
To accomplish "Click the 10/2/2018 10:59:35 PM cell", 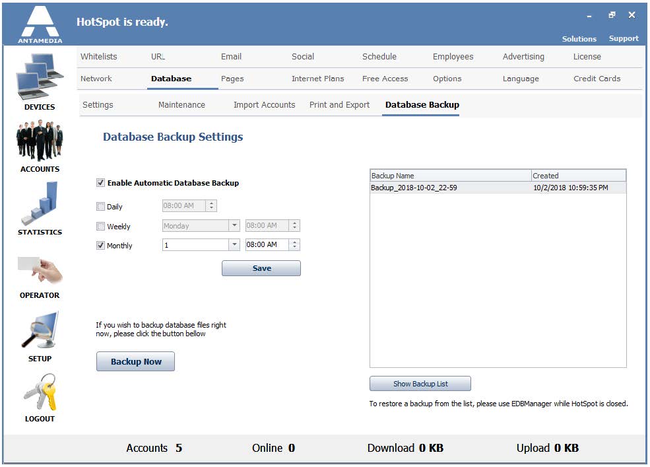I will [570, 188].
